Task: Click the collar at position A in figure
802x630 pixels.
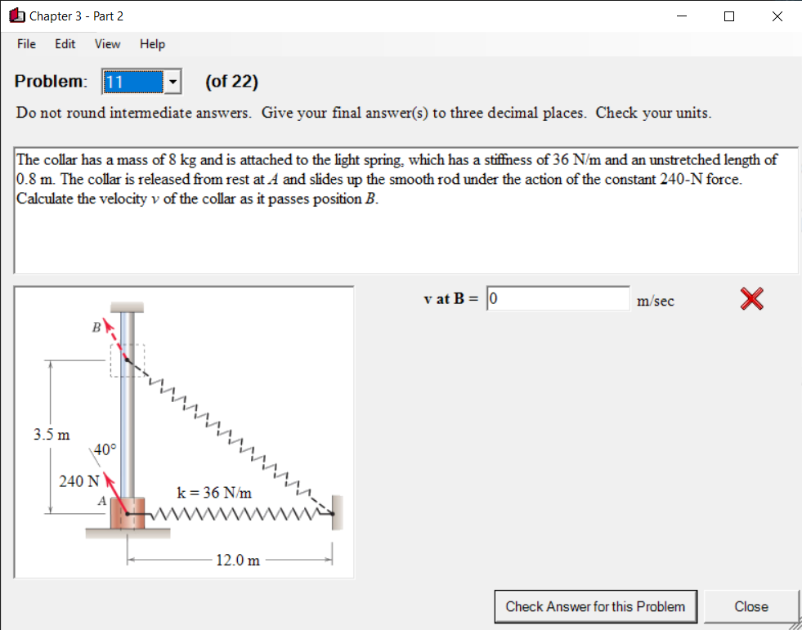Action: (x=127, y=511)
